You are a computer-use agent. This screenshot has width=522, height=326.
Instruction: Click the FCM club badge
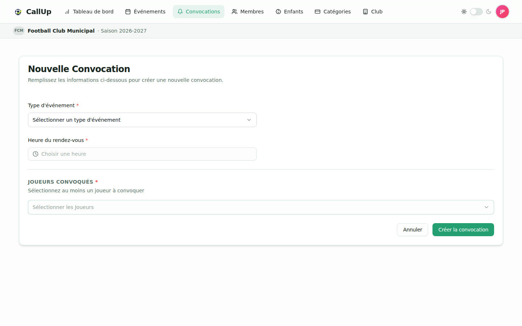tap(19, 31)
